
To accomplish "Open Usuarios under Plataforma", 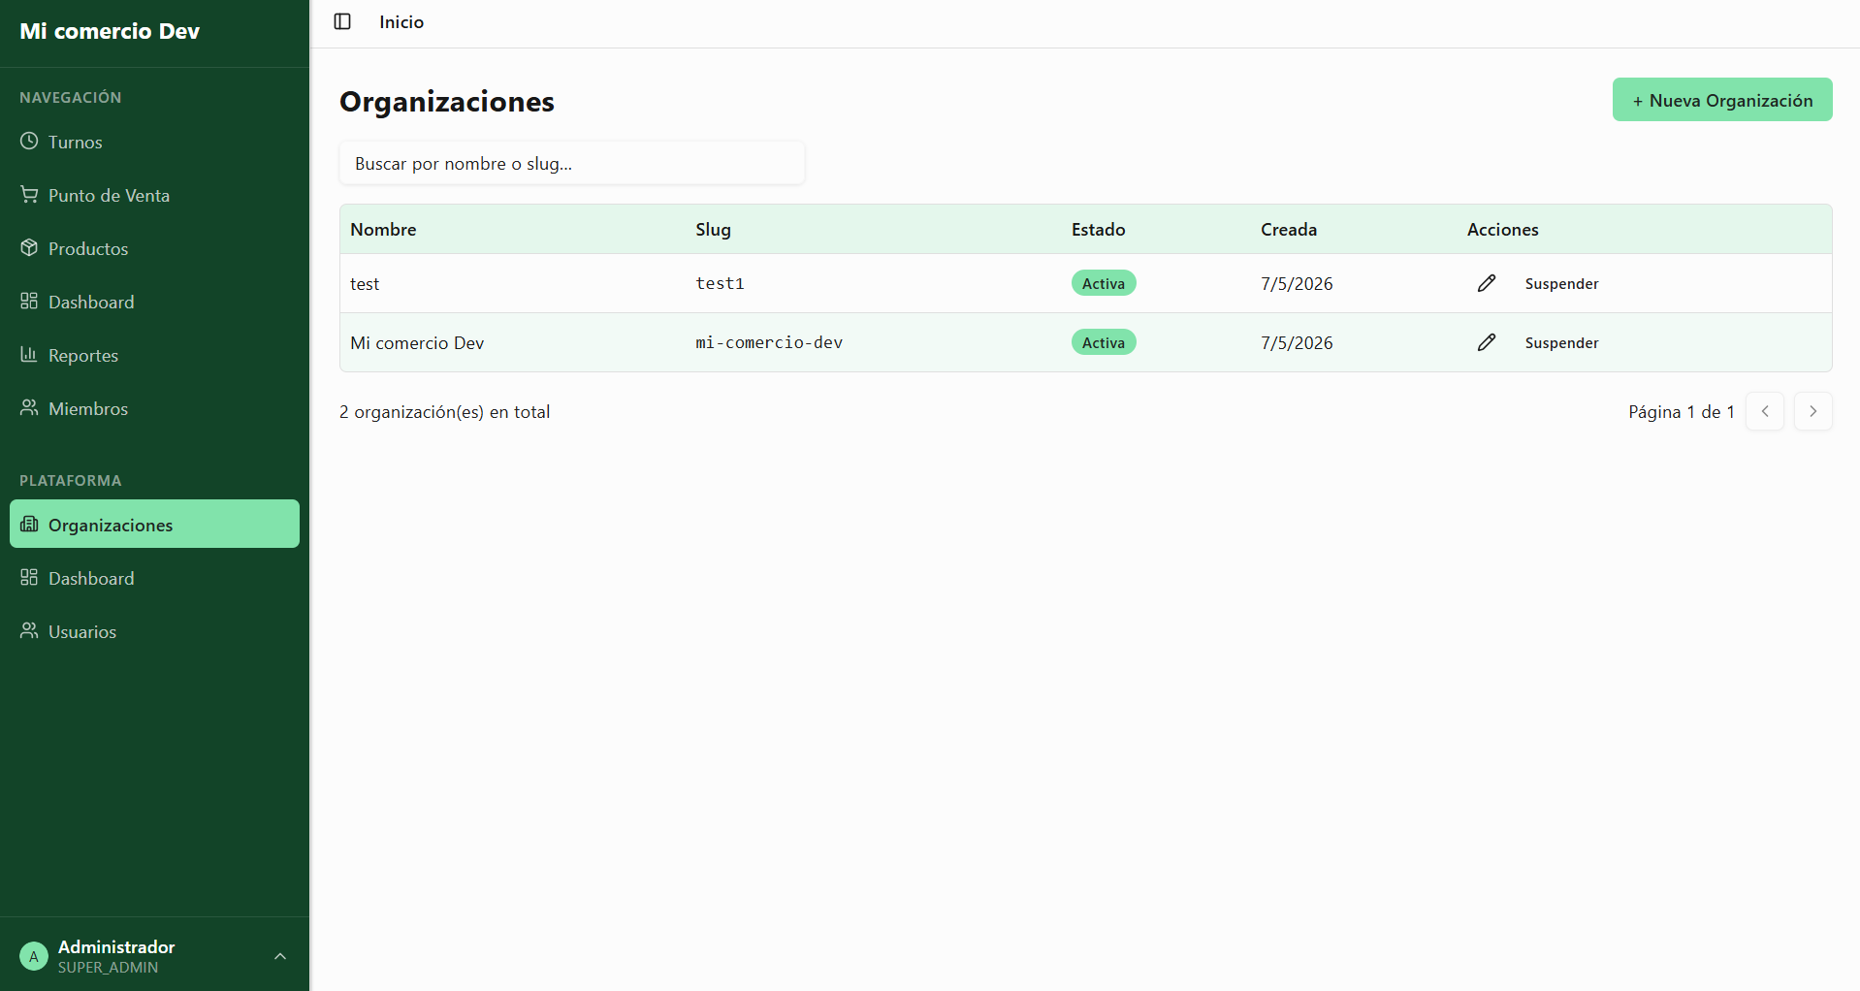I will (155, 631).
